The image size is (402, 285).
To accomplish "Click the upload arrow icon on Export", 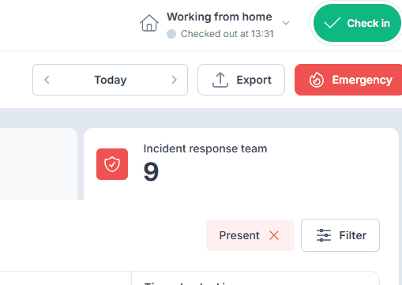I will coord(220,80).
